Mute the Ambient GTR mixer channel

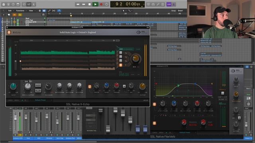pyautogui.click(x=15, y=135)
